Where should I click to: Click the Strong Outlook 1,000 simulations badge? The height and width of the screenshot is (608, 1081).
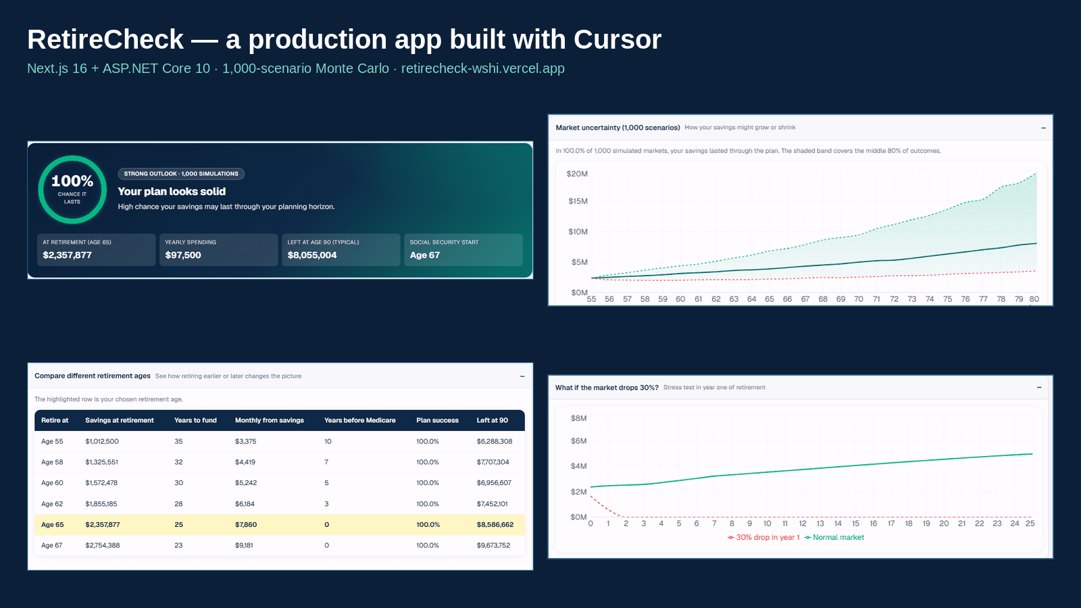coord(181,174)
